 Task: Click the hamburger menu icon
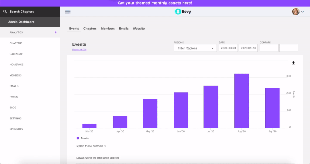68,12
